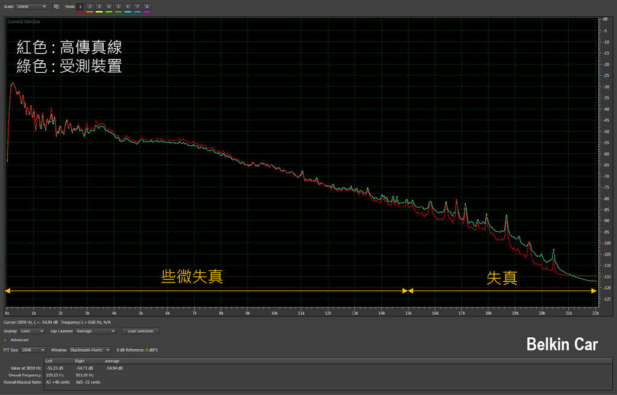This screenshot has height=395, width=617.
Task: Open the Window dropdown showing Blackmann-Harris
Action: [x=90, y=349]
